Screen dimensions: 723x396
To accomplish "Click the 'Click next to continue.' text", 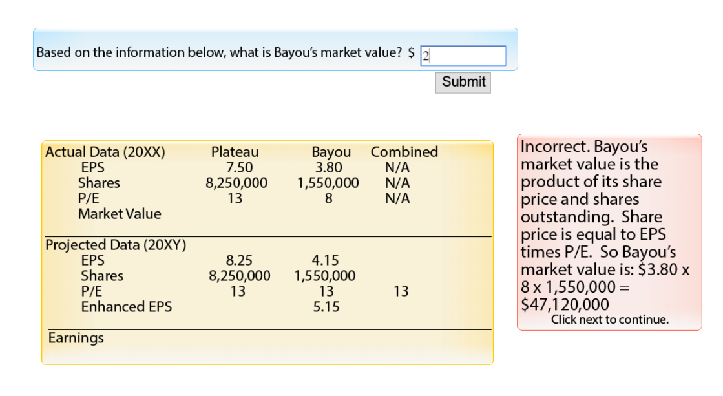I will 609,320.
